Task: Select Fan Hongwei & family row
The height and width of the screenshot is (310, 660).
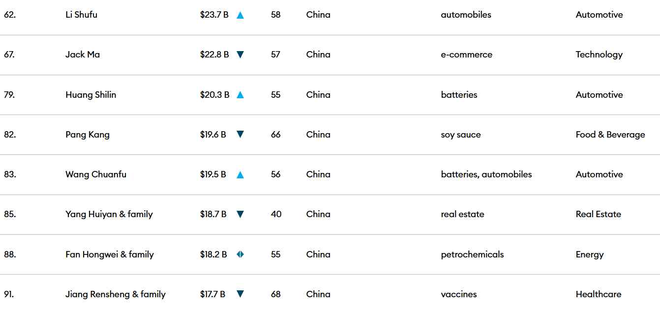Action: tap(110, 254)
